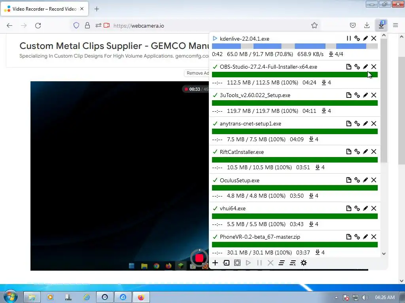Go back to previous page
405x303 pixels.
click(x=9, y=26)
